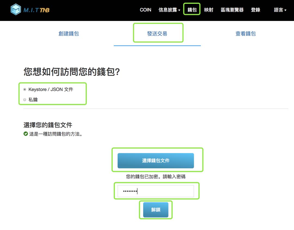Click the 選擇錢包文件 upload button

tap(156, 160)
